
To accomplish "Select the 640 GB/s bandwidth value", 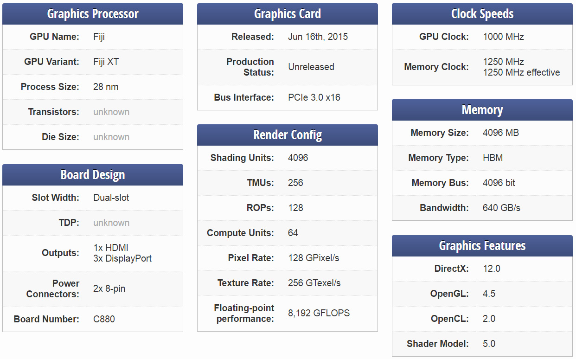I will [501, 208].
